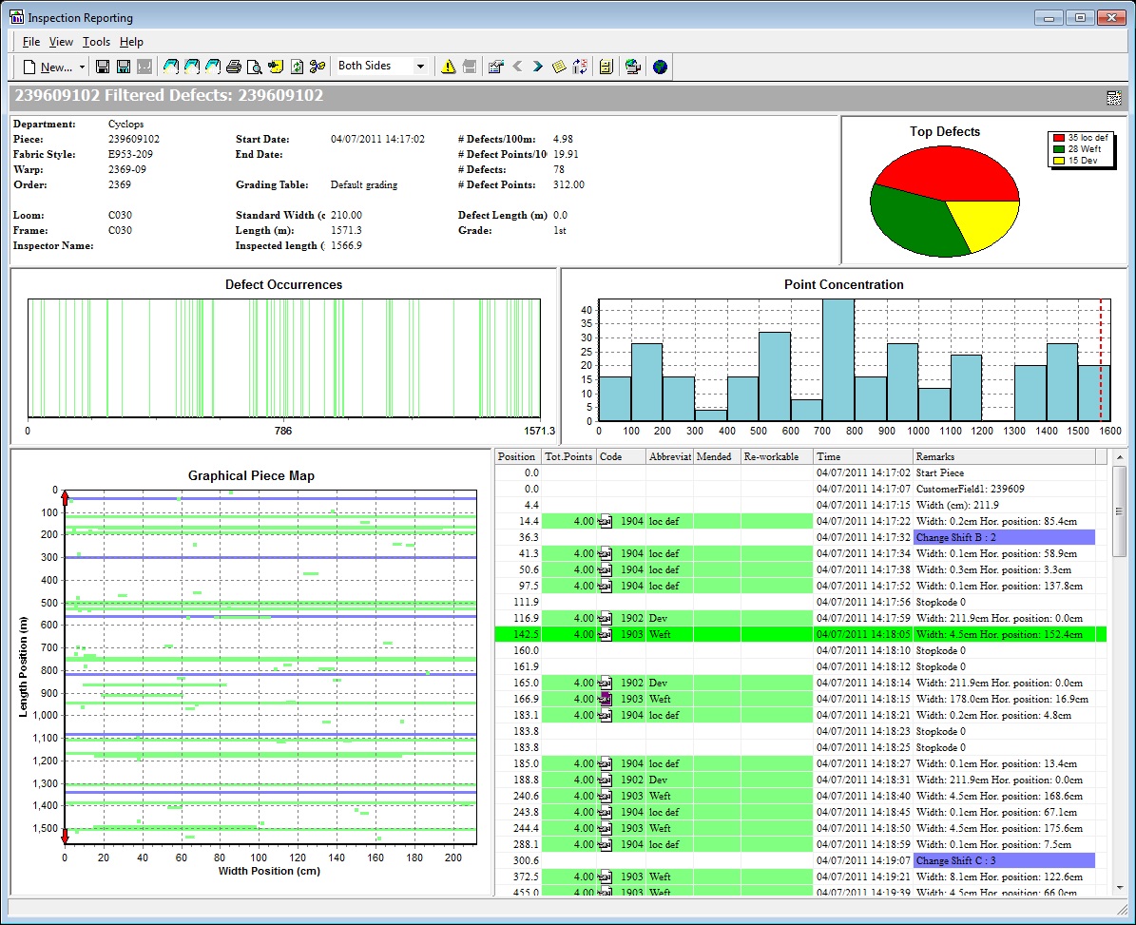
Task: Click the first Save disk icon
Action: (x=103, y=67)
